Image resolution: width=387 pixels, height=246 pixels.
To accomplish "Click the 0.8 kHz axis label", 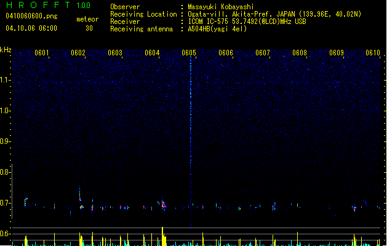I will (x=5, y=172).
